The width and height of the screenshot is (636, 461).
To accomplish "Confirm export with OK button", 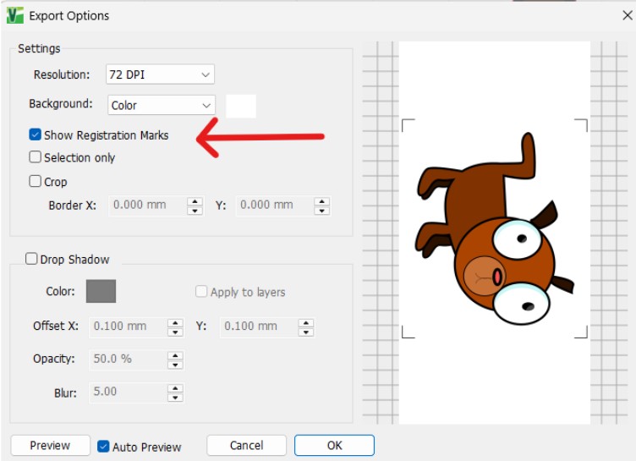I will point(334,445).
